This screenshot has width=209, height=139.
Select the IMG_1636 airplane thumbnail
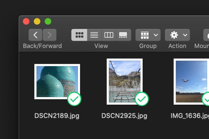click(191, 81)
